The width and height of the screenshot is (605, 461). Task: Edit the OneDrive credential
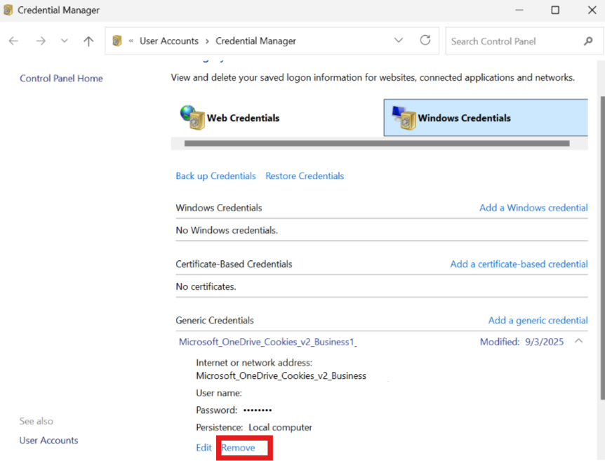[x=204, y=448]
